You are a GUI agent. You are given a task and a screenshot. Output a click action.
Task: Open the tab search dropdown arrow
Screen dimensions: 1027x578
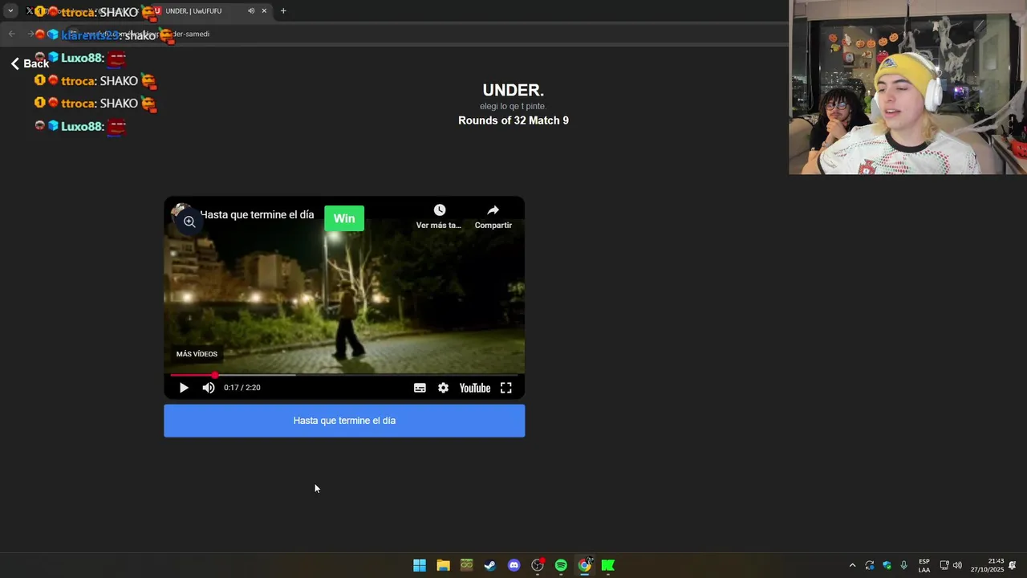[x=10, y=11]
